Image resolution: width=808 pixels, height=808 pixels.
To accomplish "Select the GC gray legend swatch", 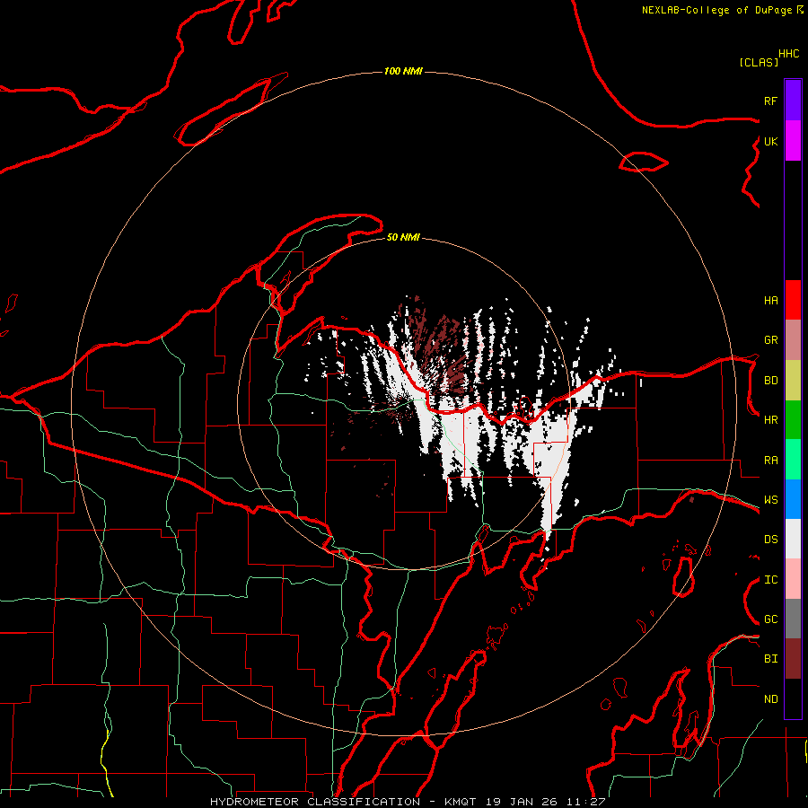I will coord(793,619).
